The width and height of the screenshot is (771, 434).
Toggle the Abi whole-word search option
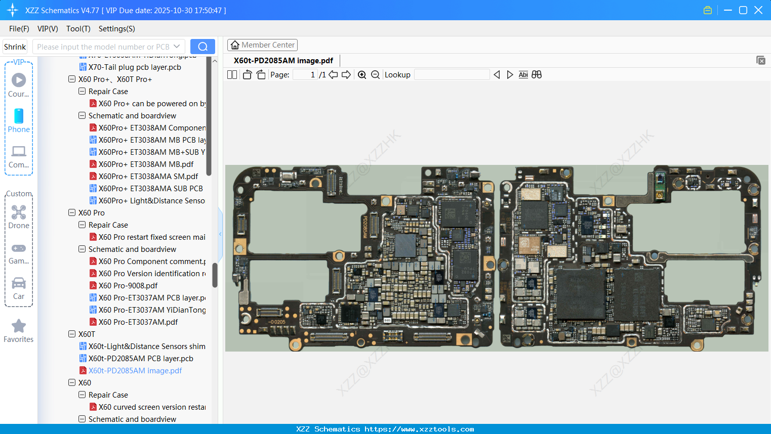[523, 74]
